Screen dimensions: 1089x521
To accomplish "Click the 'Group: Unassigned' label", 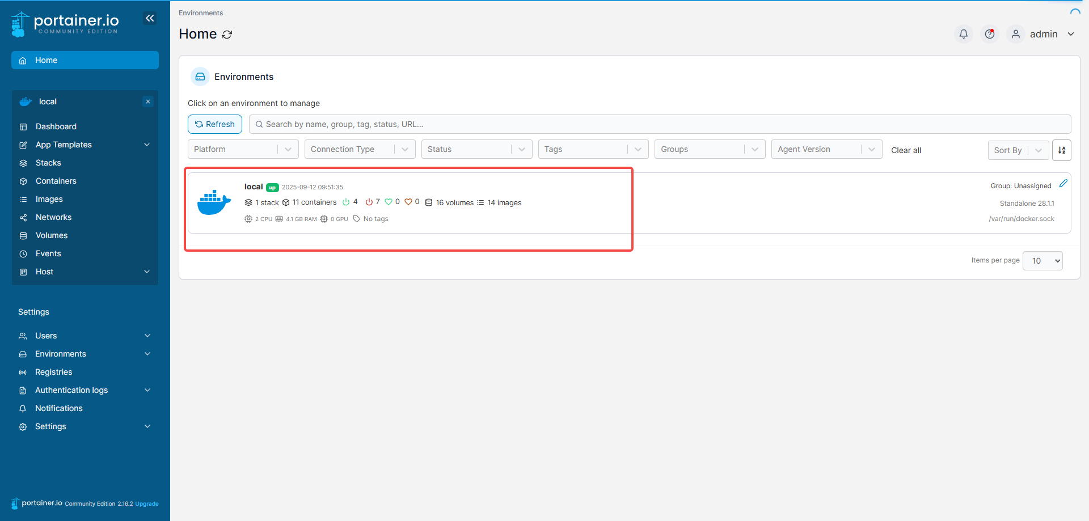I will pyautogui.click(x=1021, y=186).
